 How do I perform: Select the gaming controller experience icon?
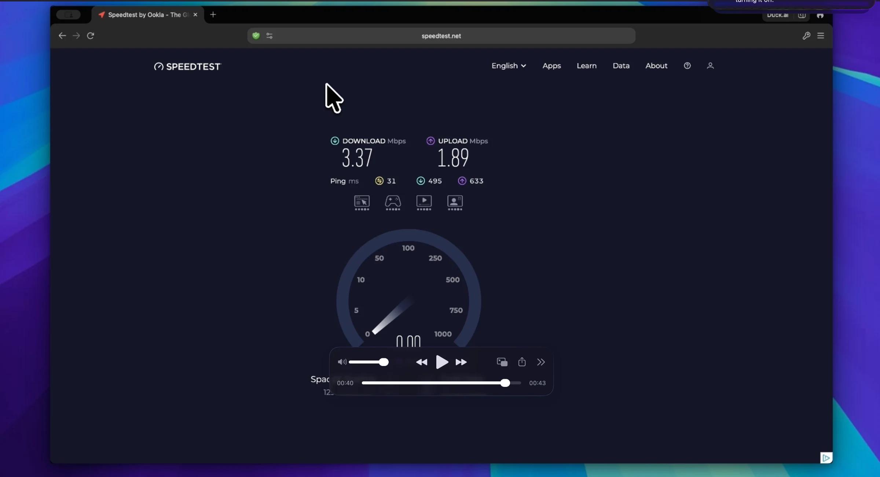[x=393, y=203]
